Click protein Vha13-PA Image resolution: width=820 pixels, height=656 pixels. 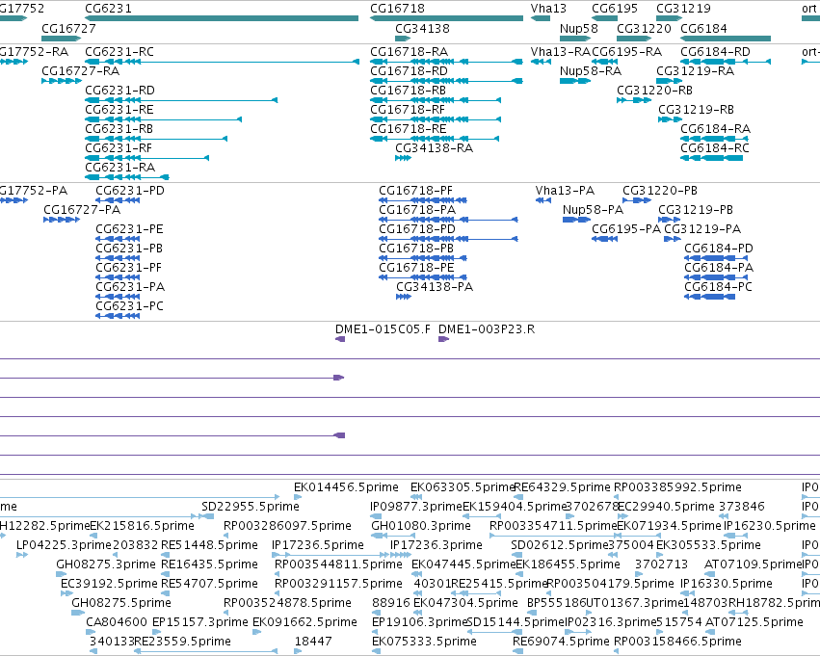[543, 200]
